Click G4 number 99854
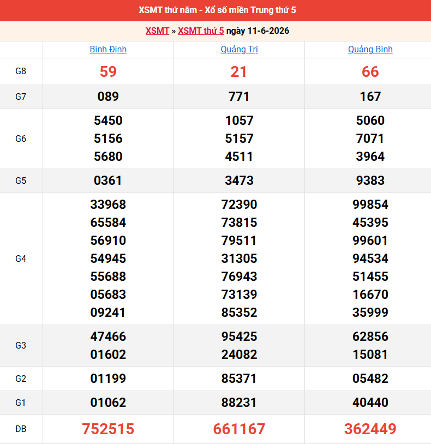Viewport: 431px width, 444px height. point(370,205)
